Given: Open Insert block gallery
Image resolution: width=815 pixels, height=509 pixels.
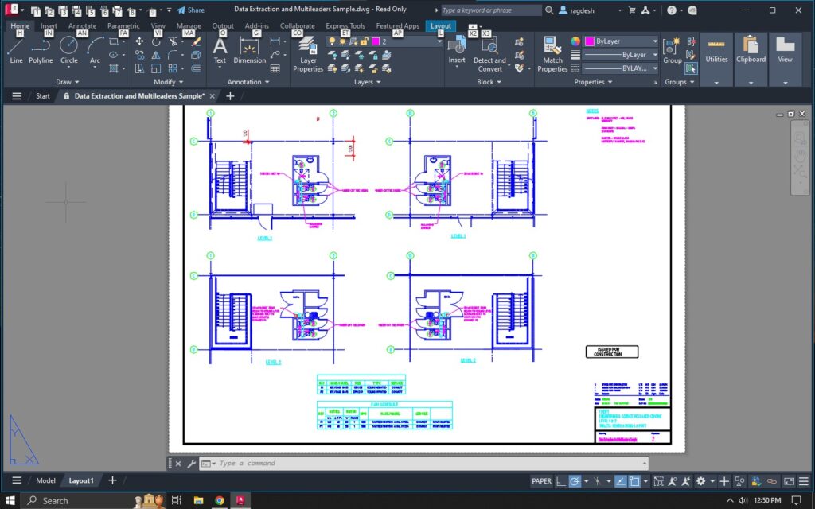Looking at the screenshot, I should tap(457, 52).
